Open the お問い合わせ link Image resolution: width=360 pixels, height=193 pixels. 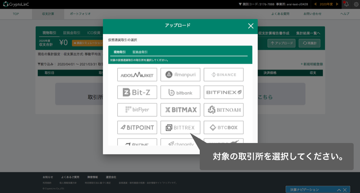(x=312, y=14)
